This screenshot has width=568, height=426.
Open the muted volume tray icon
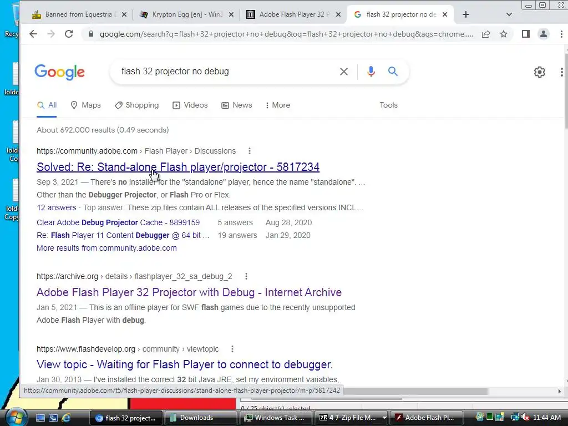(x=525, y=418)
